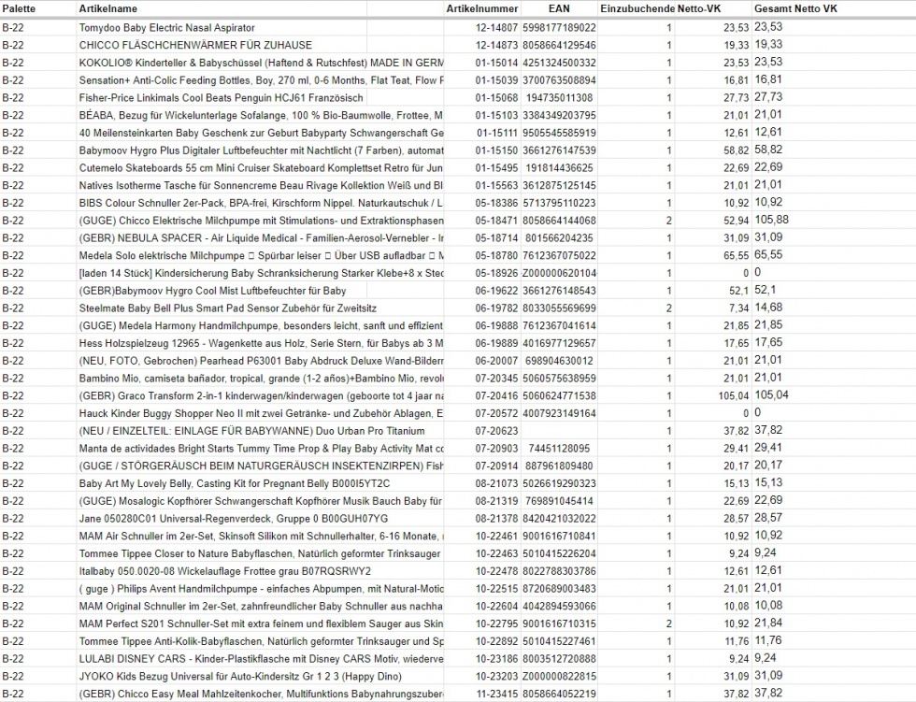Image resolution: width=916 pixels, height=702 pixels.
Task: Select the Cutemelo Skateboards cell
Action: click(261, 167)
